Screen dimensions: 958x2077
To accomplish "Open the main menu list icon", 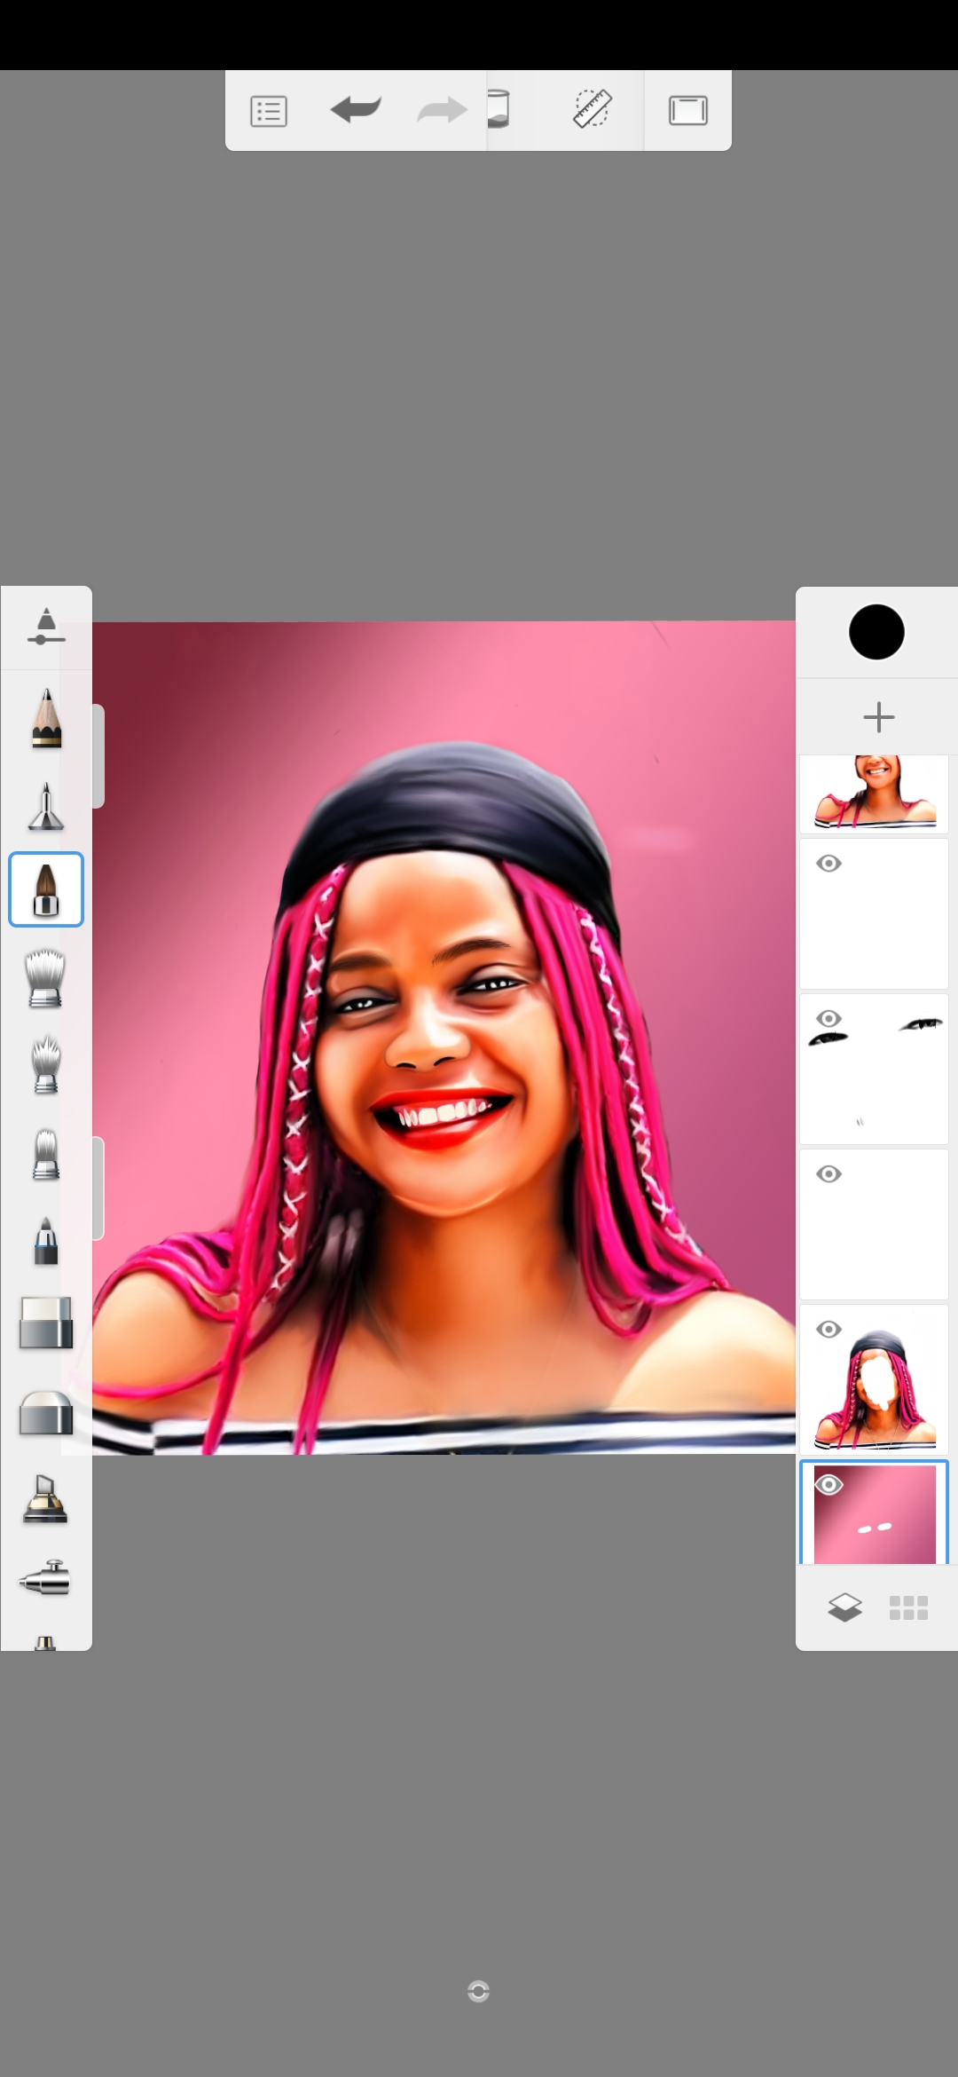I will 269,112.
